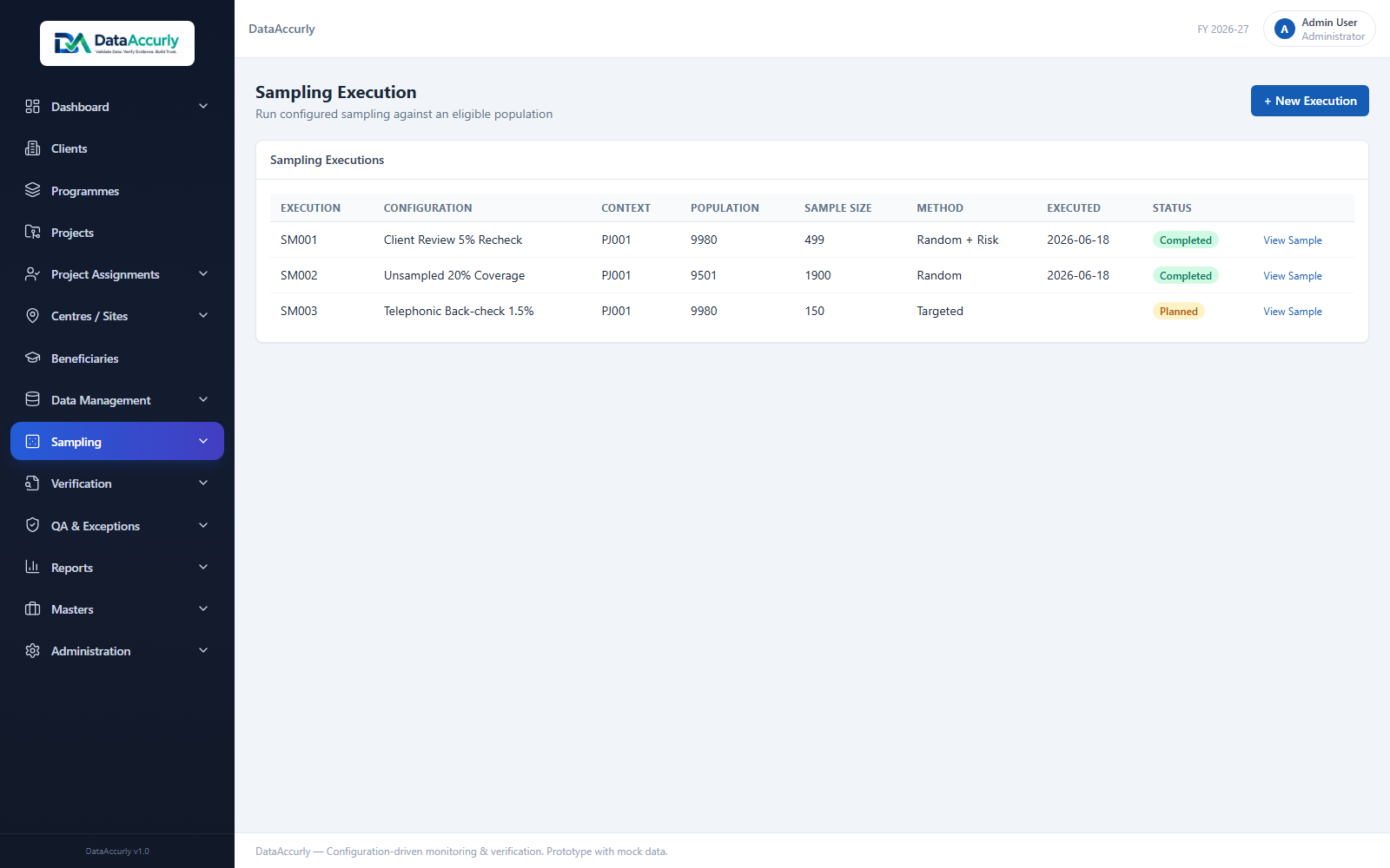Expand the Centres / Sites chevron

(x=203, y=315)
